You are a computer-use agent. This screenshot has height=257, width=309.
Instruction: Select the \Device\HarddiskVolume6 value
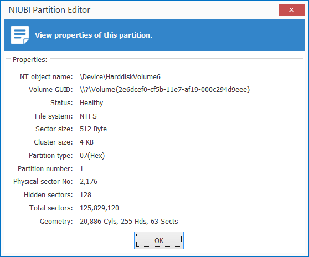(120, 76)
